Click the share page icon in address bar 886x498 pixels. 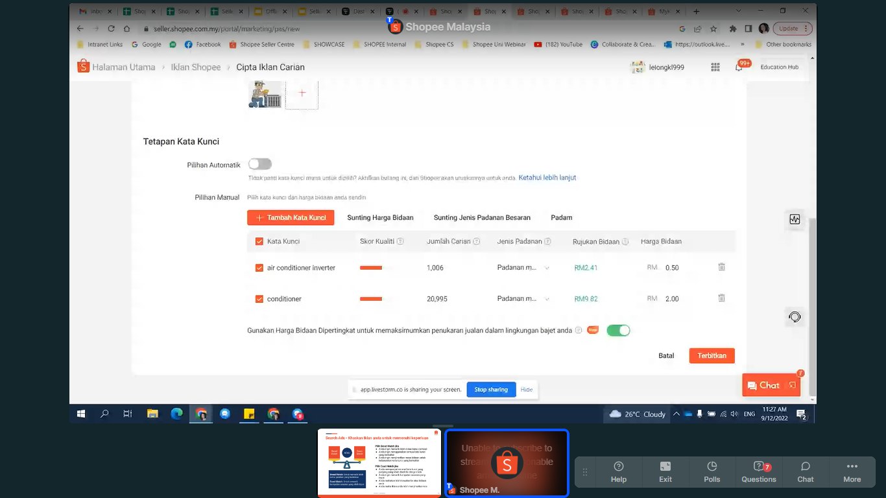(697, 29)
